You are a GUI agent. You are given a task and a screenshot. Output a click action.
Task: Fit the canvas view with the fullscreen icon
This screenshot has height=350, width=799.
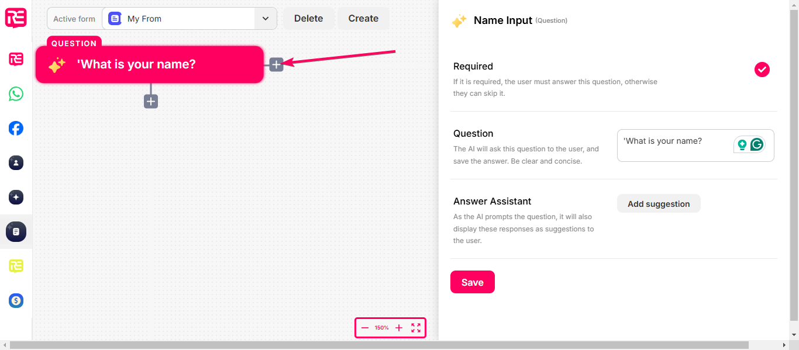[416, 328]
